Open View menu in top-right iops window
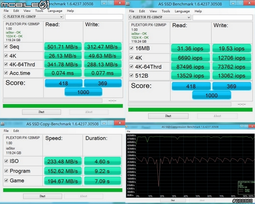Screen dimensions: 255x204 (153, 11)
